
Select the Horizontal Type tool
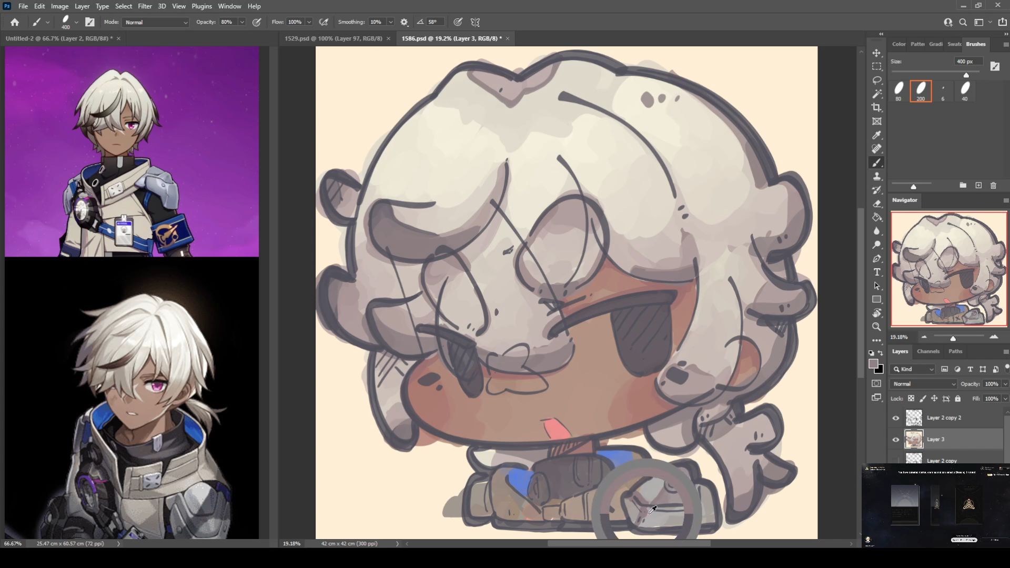pyautogui.click(x=876, y=272)
